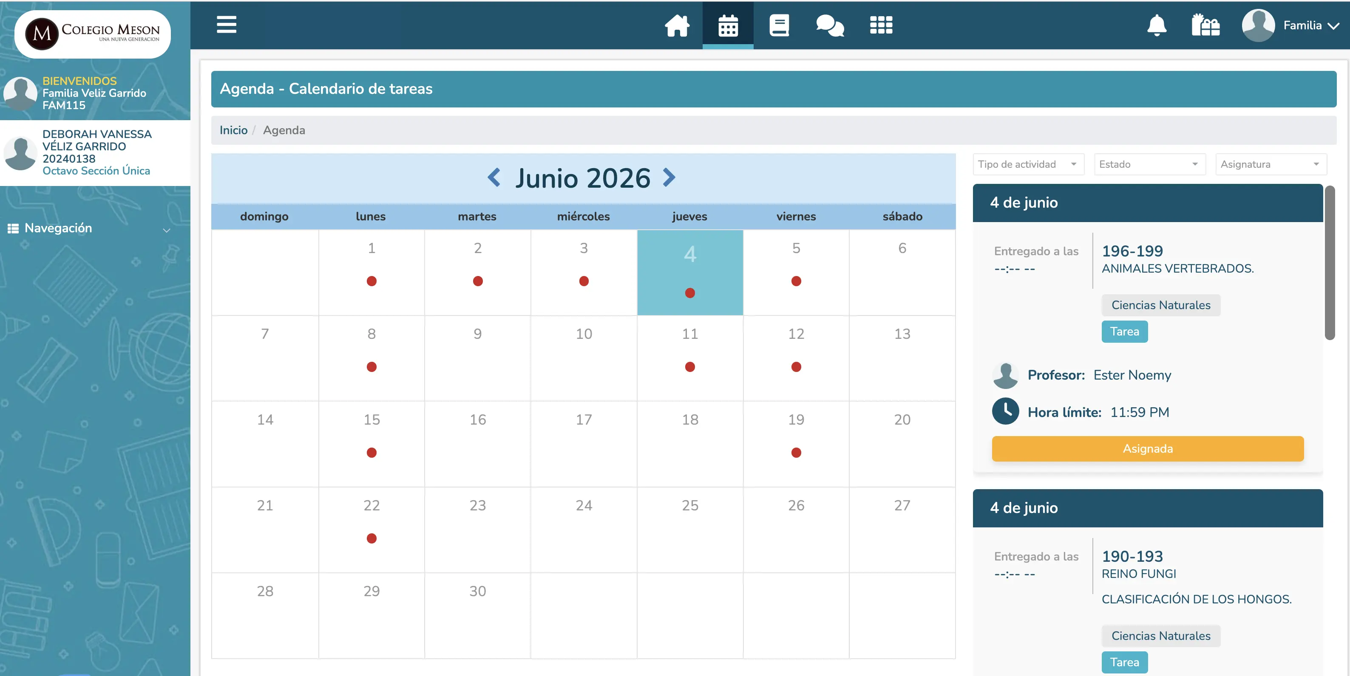Click Deborah Vanessa student avatar
1350x676 pixels.
pos(20,153)
